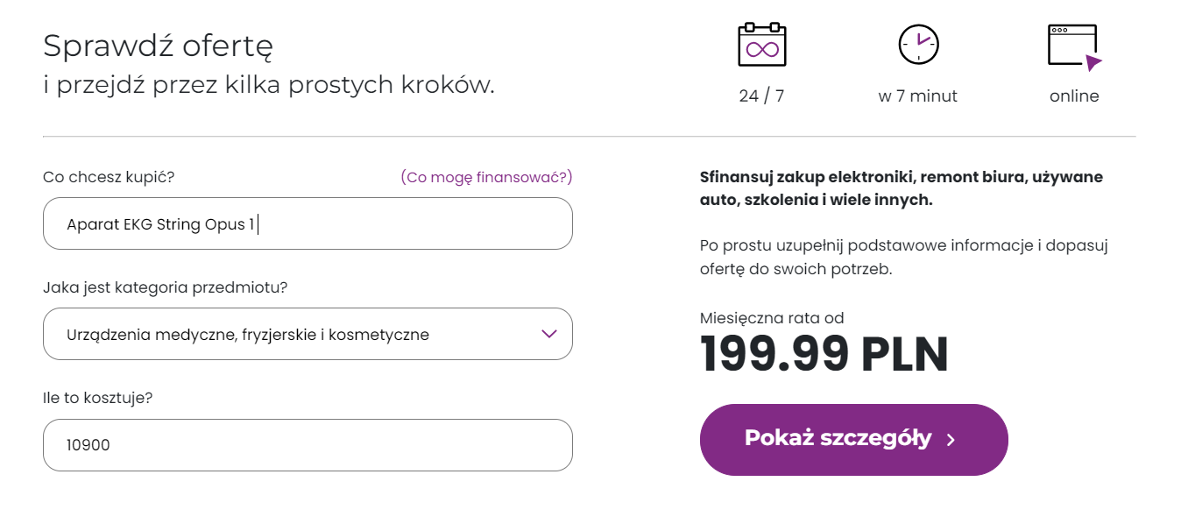The height and width of the screenshot is (531, 1181).
Task: Click the 'Miesięczna rata od' caption
Action: [772, 318]
